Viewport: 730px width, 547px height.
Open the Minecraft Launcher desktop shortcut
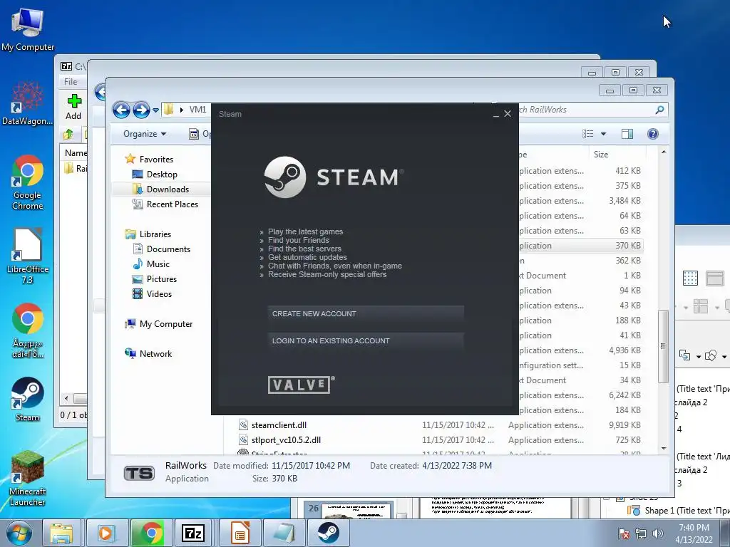pyautogui.click(x=28, y=479)
